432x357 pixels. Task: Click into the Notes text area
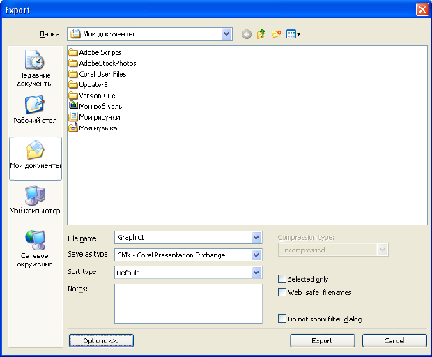(188, 303)
